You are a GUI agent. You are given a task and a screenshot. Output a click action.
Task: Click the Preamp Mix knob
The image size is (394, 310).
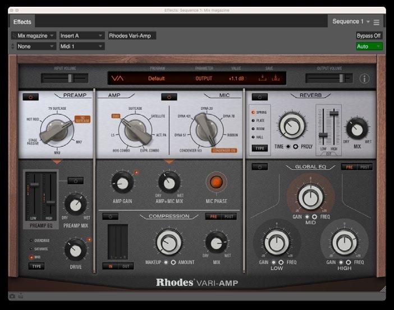[75, 205]
